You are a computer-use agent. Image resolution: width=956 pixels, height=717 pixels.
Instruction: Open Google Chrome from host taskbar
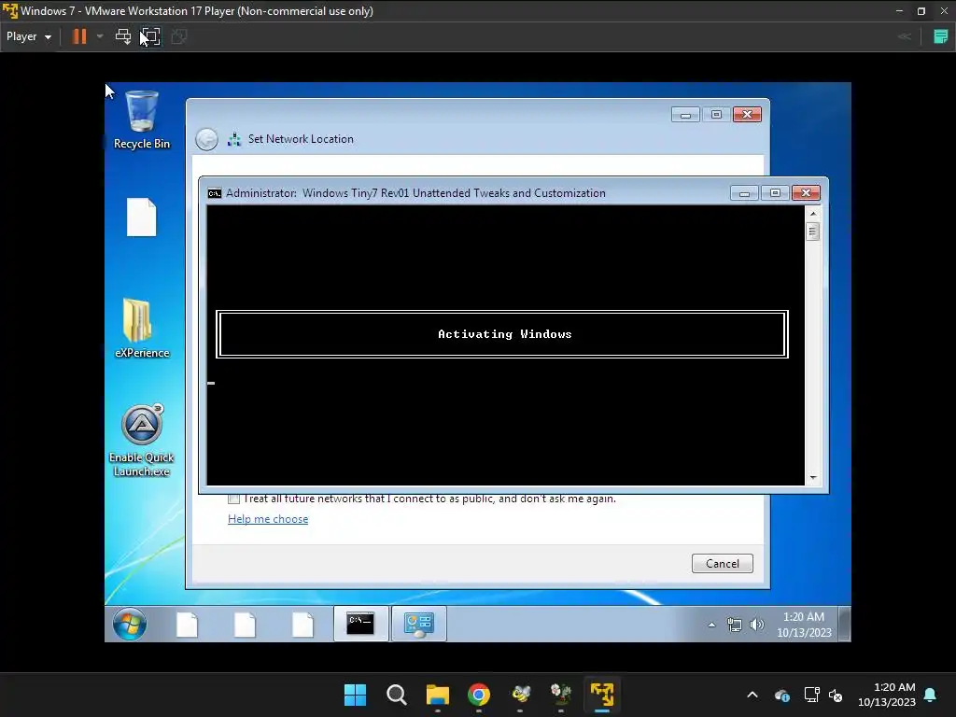(479, 695)
